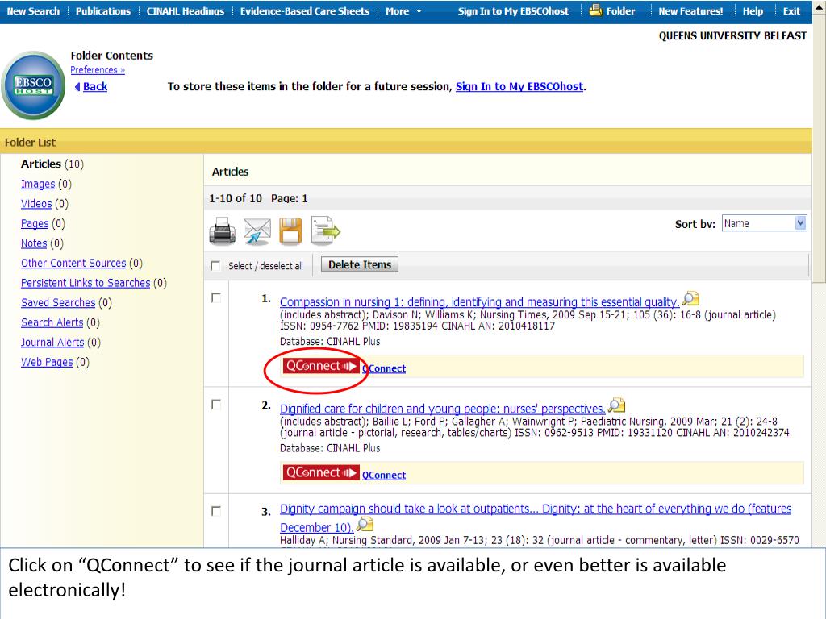Open Search Alerts folder
The image size is (826, 619).
tap(52, 322)
